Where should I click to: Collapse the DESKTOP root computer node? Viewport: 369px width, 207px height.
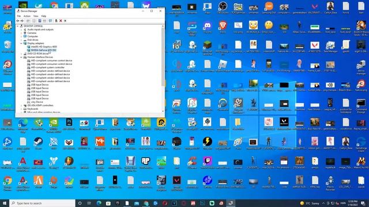[x=18, y=26]
